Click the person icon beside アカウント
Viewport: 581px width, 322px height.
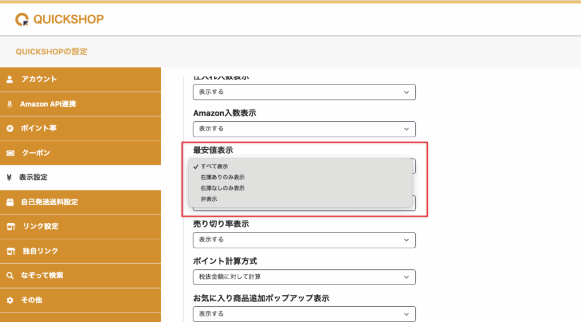tap(10, 79)
